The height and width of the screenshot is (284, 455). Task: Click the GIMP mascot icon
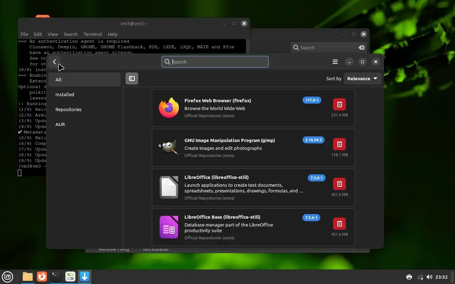coord(168,148)
